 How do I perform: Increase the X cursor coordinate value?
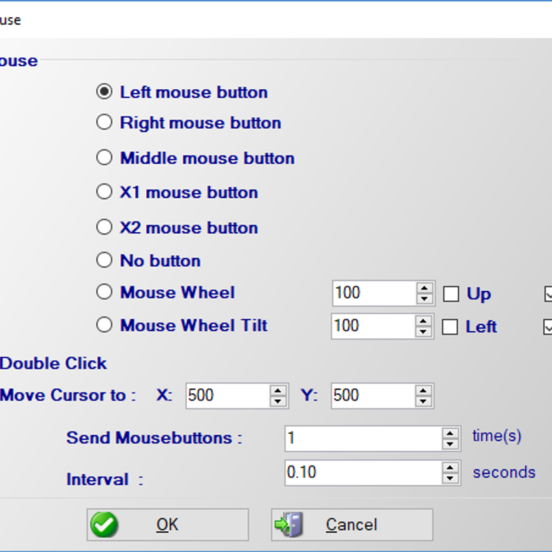[279, 390]
